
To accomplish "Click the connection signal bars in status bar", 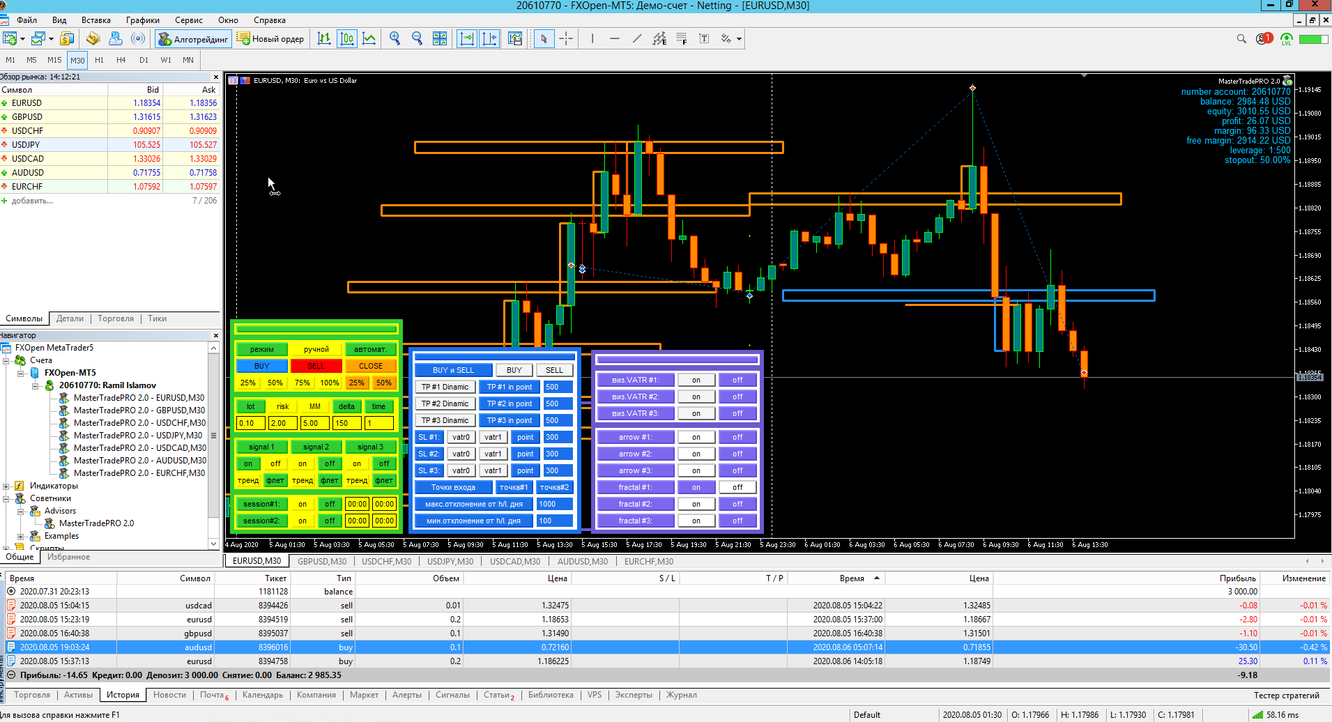I will [1257, 714].
